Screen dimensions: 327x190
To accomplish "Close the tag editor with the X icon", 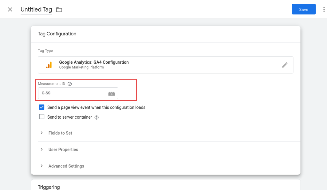I will (10, 9).
